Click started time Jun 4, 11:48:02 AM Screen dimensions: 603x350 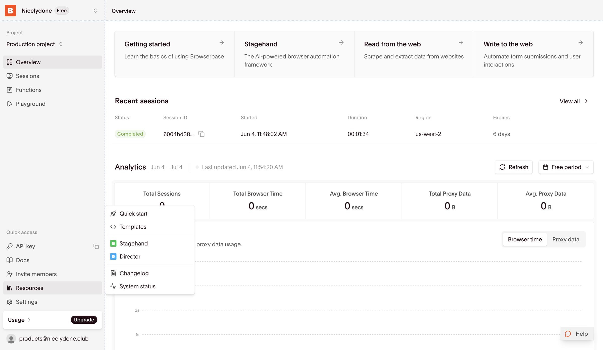pyautogui.click(x=264, y=134)
